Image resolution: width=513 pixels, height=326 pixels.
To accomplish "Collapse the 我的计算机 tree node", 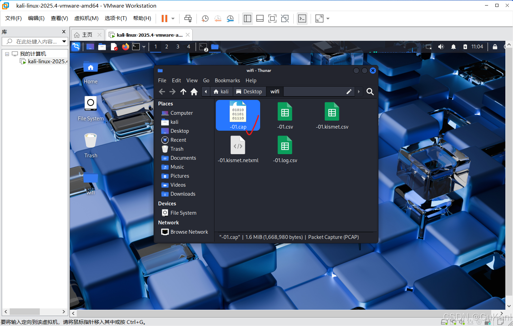I will click(7, 54).
